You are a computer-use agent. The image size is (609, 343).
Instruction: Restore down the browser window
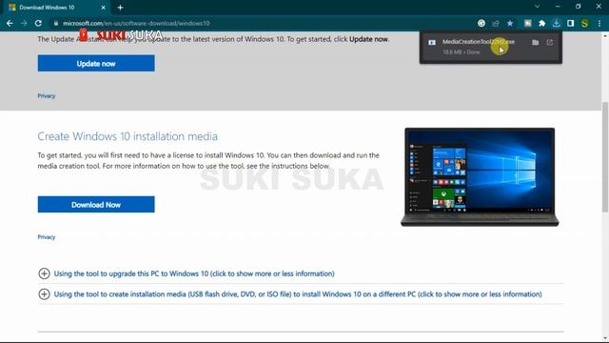[x=579, y=7]
